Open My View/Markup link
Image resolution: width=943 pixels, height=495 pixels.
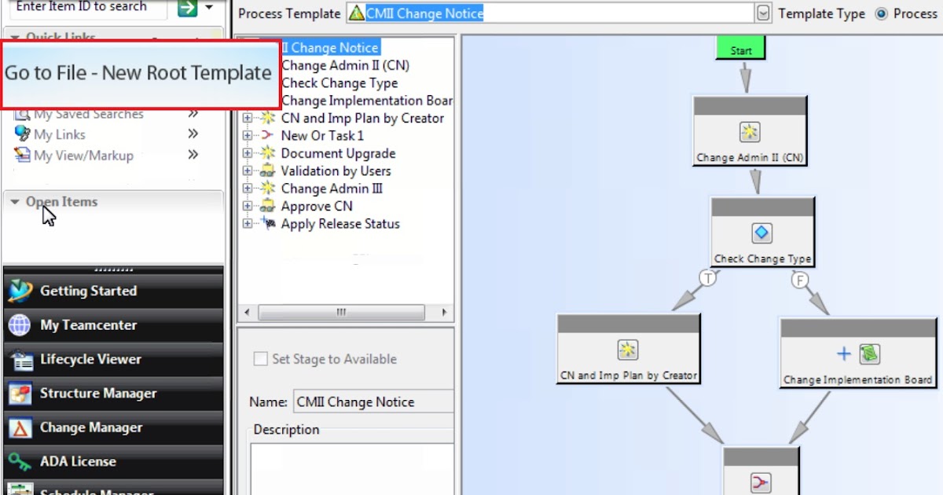(83, 156)
